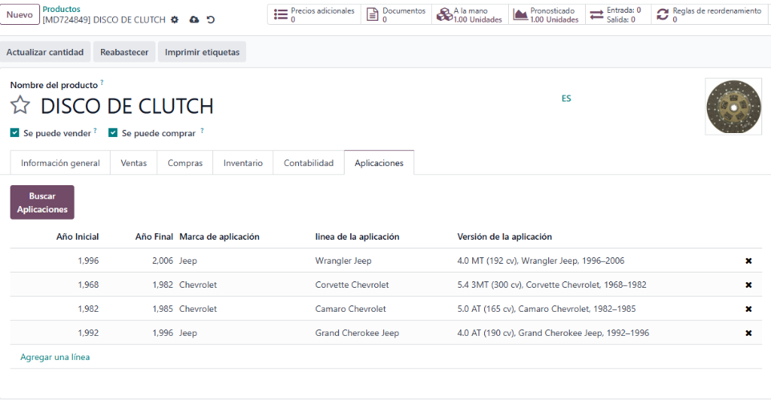Remove the Corvette Chevrolet row

(x=748, y=285)
